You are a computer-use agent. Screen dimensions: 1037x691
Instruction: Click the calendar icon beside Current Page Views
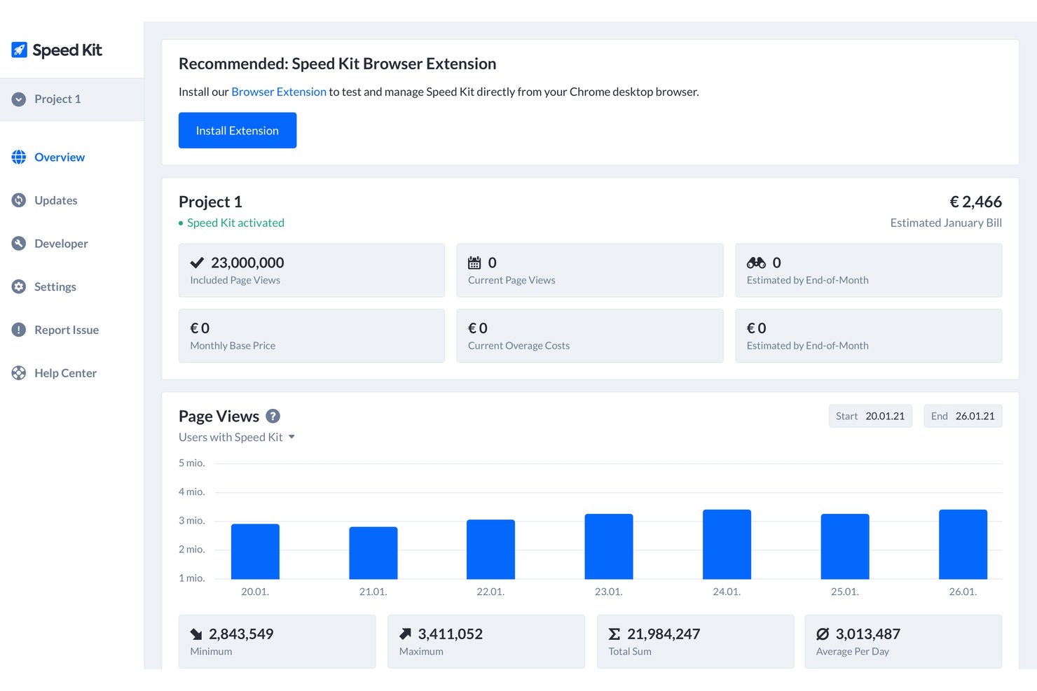pos(474,263)
